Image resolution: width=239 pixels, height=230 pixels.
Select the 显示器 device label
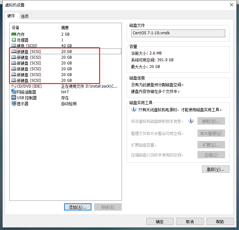click(x=22, y=104)
